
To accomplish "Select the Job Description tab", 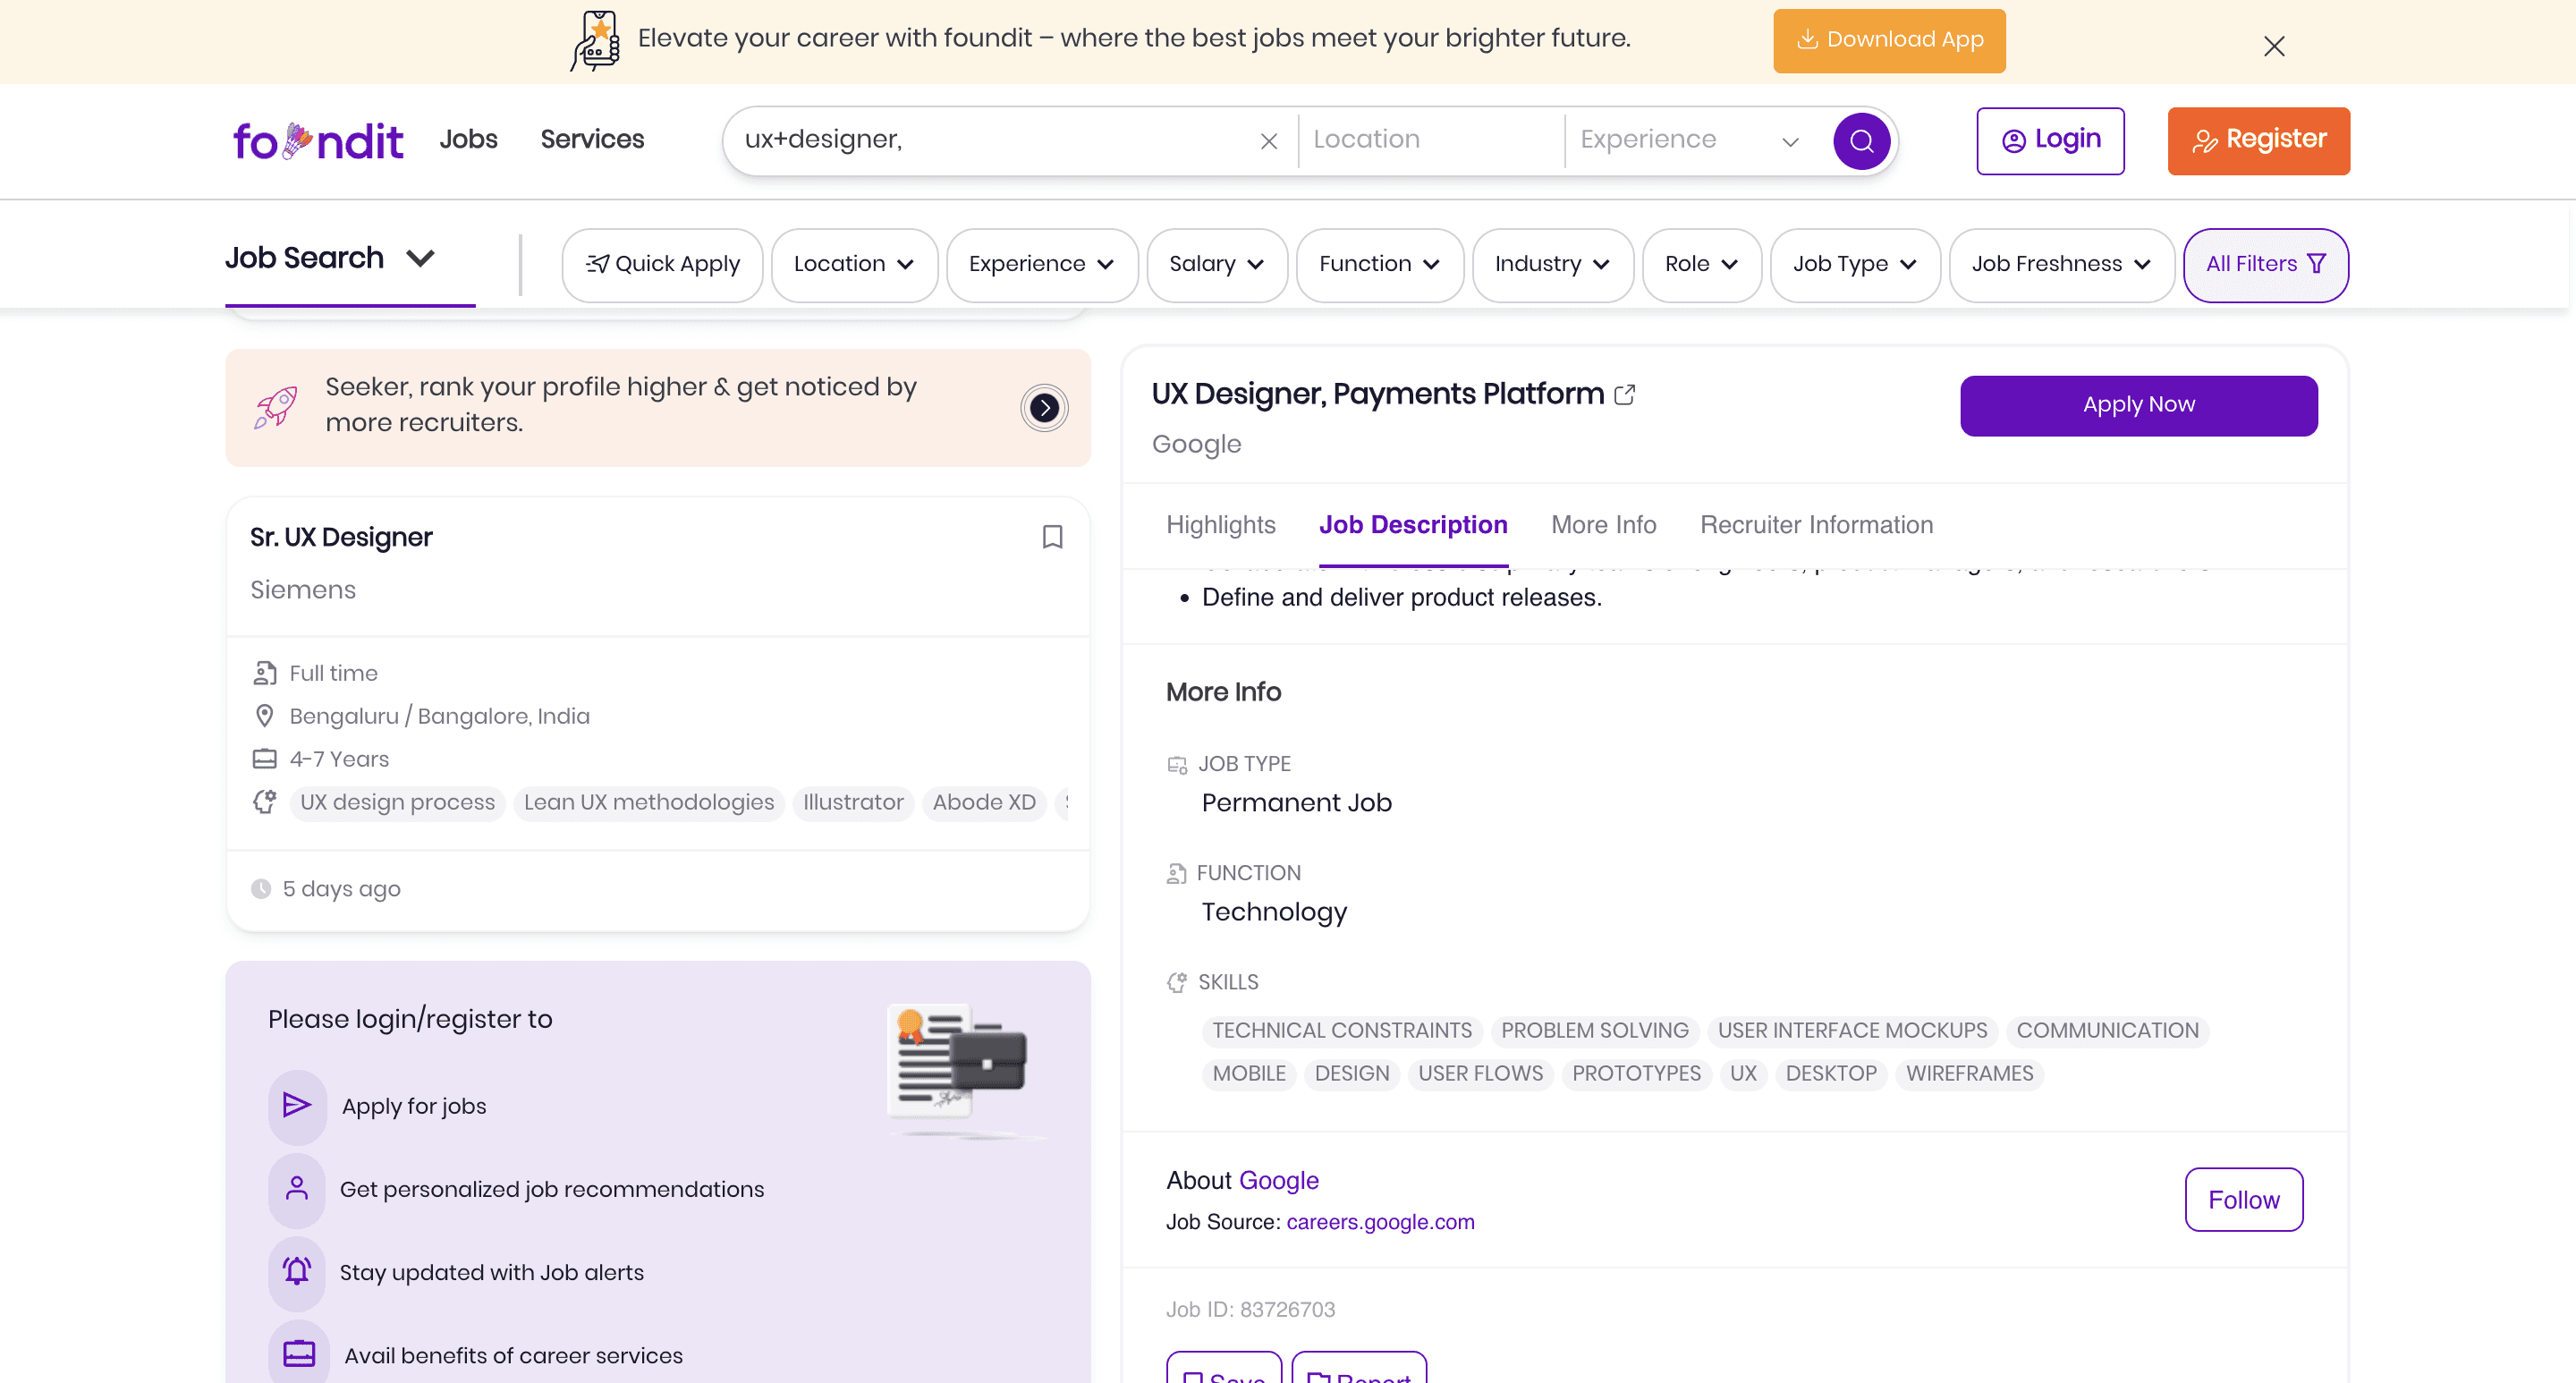I will (1413, 525).
